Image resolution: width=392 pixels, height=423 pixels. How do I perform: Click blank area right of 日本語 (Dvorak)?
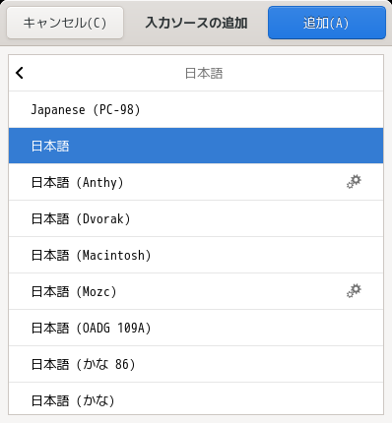point(256,218)
